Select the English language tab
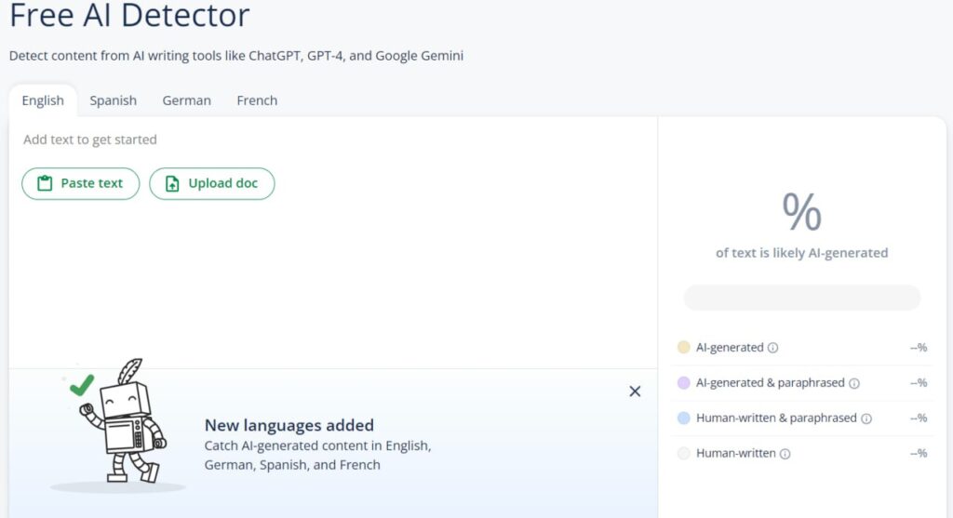 (43, 100)
